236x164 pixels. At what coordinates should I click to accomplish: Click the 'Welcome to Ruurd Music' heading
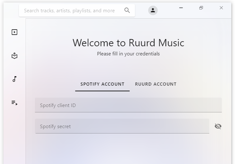[x=128, y=43]
